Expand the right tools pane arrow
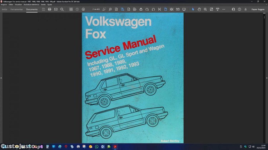The height and width of the screenshot is (150, 268). point(267,78)
